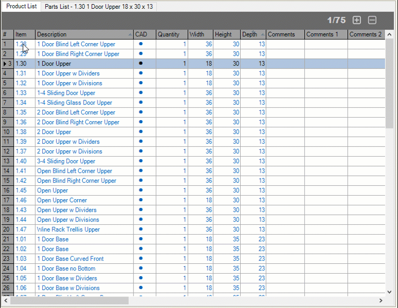Open the Parts List 1.30 1 Door Upper tab
The width and height of the screenshot is (398, 308).
pos(99,7)
